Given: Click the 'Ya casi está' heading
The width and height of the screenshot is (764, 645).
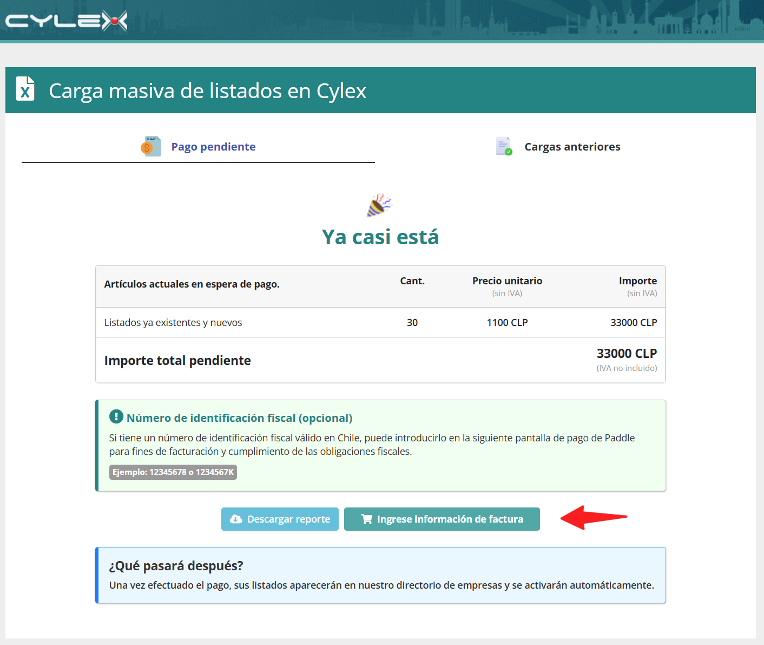Looking at the screenshot, I should point(380,237).
